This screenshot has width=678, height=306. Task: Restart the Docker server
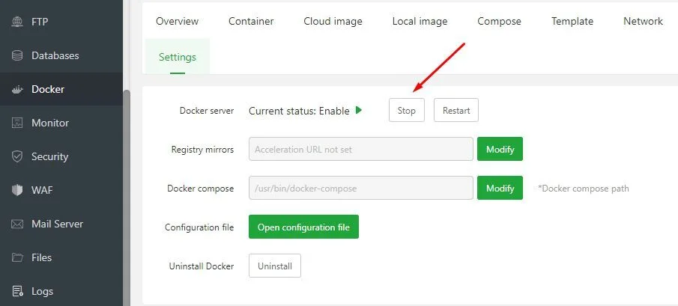[x=456, y=110]
